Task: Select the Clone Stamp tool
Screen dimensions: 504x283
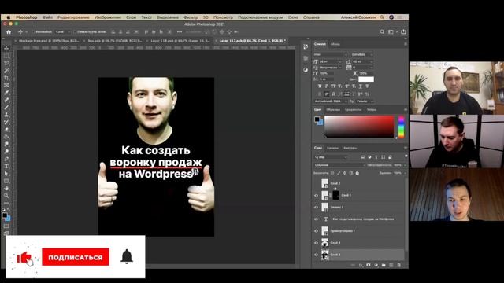Action: pyautogui.click(x=6, y=115)
